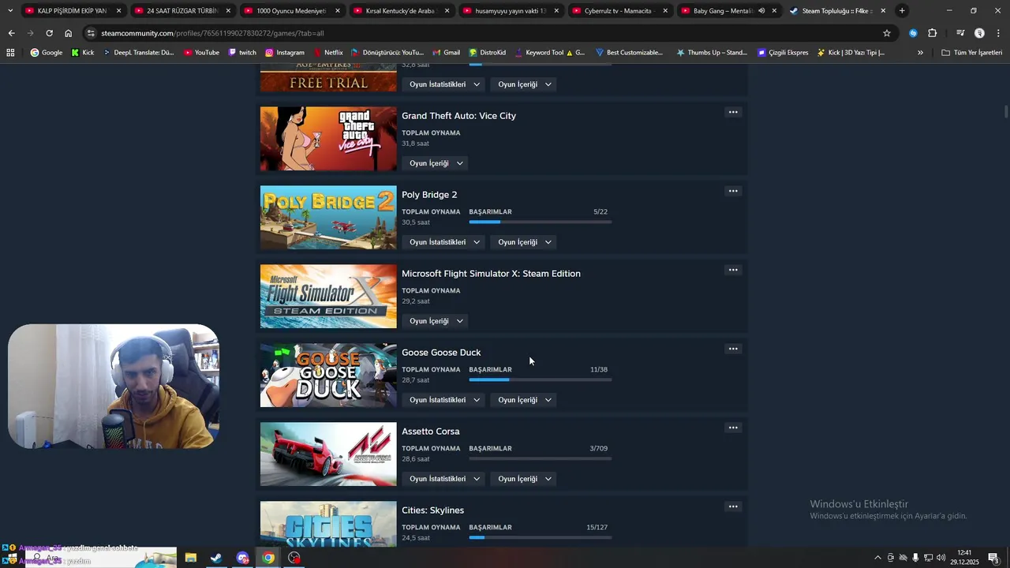Open File Explorer from taskbar
This screenshot has width=1010, height=568.
[x=190, y=558]
